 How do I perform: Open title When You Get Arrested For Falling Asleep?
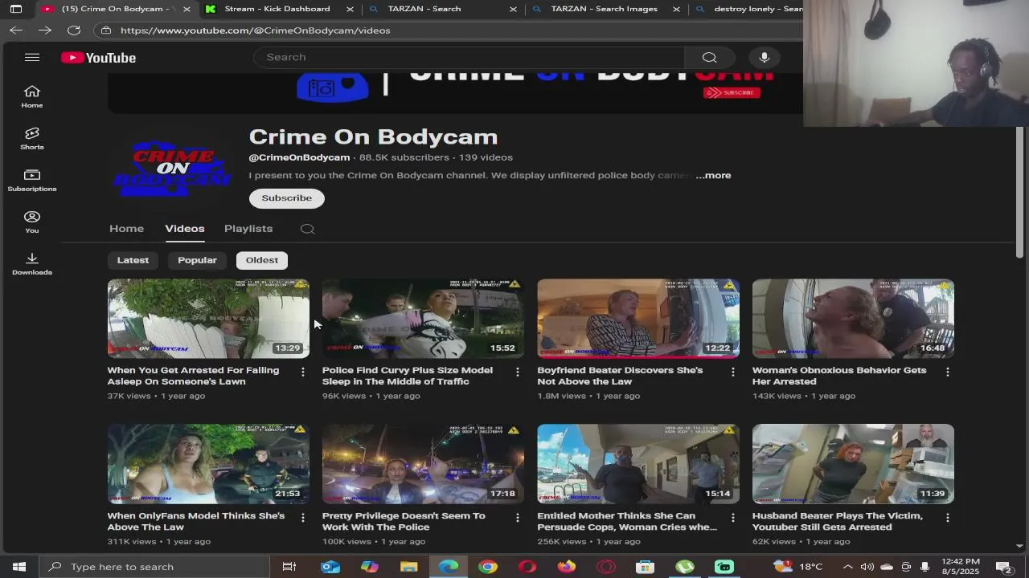[193, 376]
